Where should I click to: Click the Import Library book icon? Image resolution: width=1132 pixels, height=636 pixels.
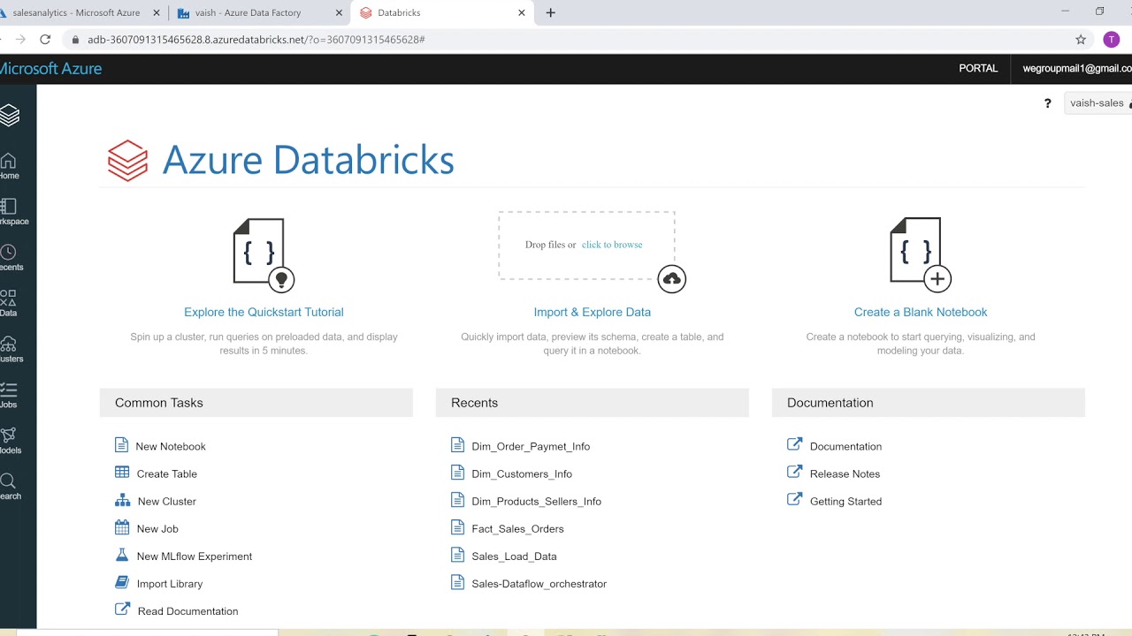[122, 582]
